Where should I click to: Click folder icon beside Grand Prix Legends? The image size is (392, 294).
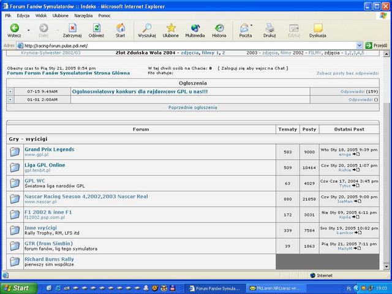pos(15,152)
